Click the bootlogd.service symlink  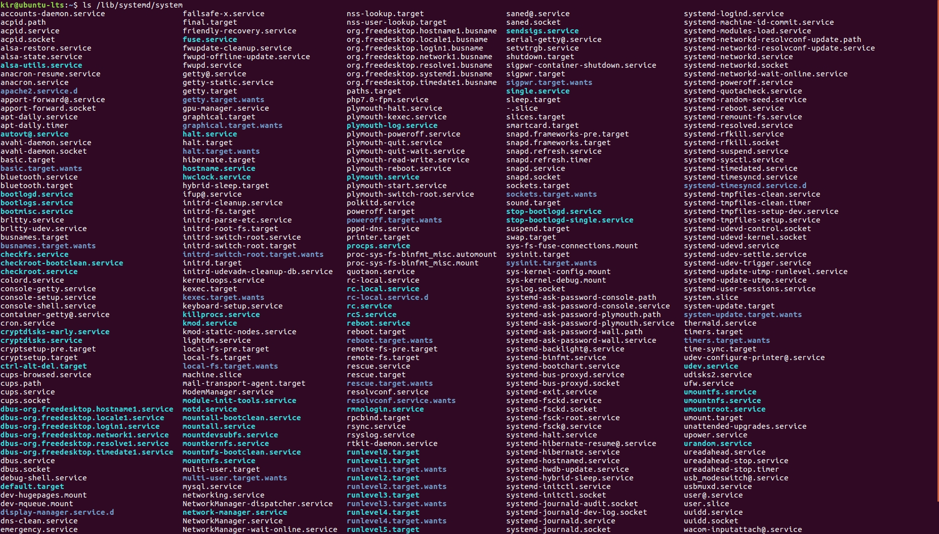point(37,194)
